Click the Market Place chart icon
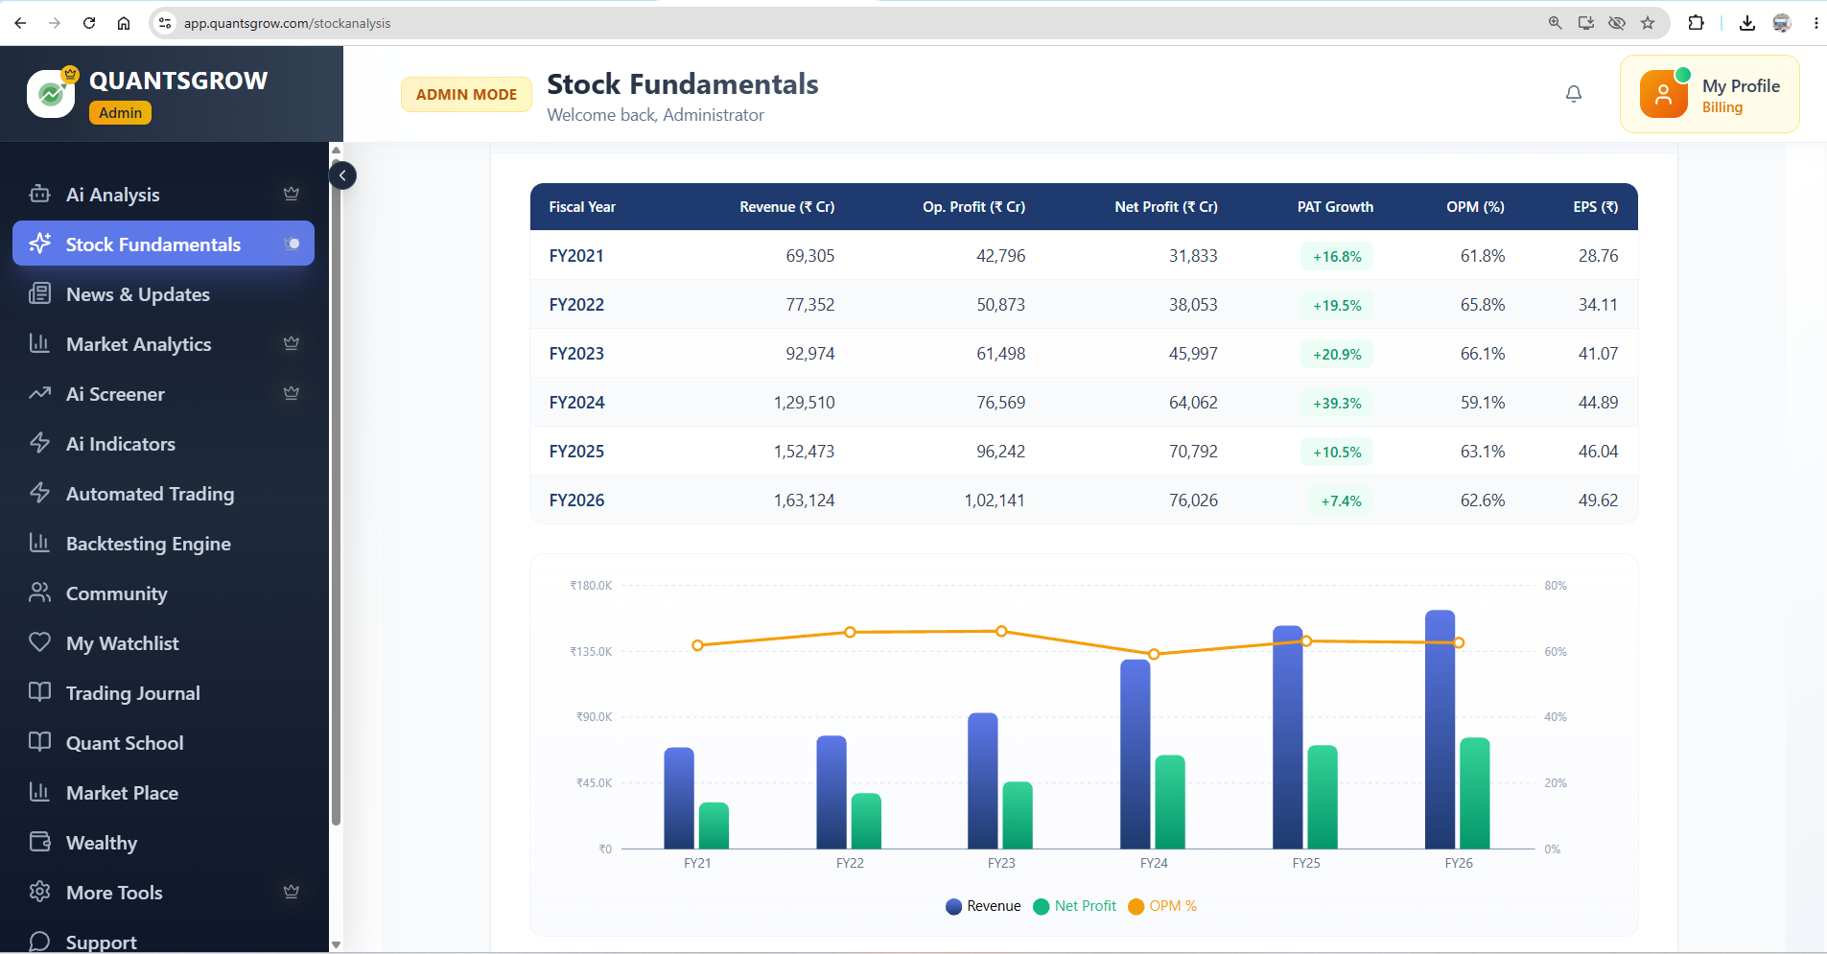 pyautogui.click(x=39, y=792)
